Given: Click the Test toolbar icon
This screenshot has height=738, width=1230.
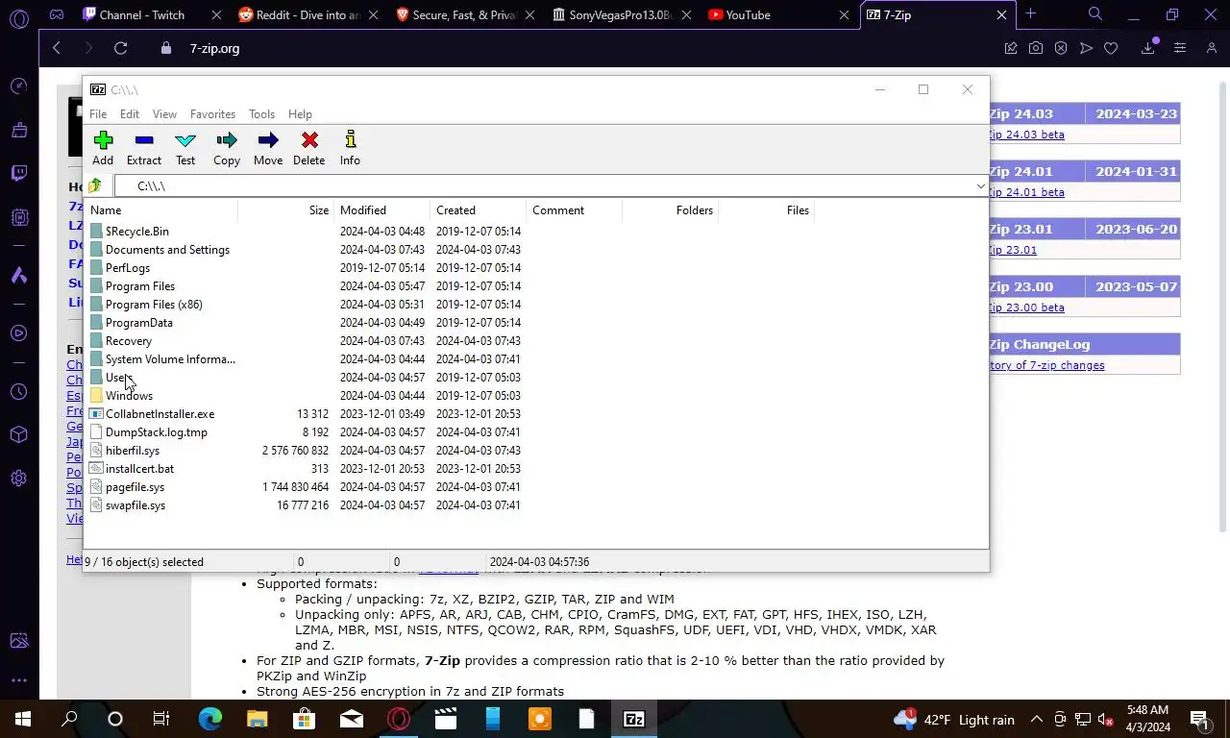Looking at the screenshot, I should tap(185, 140).
